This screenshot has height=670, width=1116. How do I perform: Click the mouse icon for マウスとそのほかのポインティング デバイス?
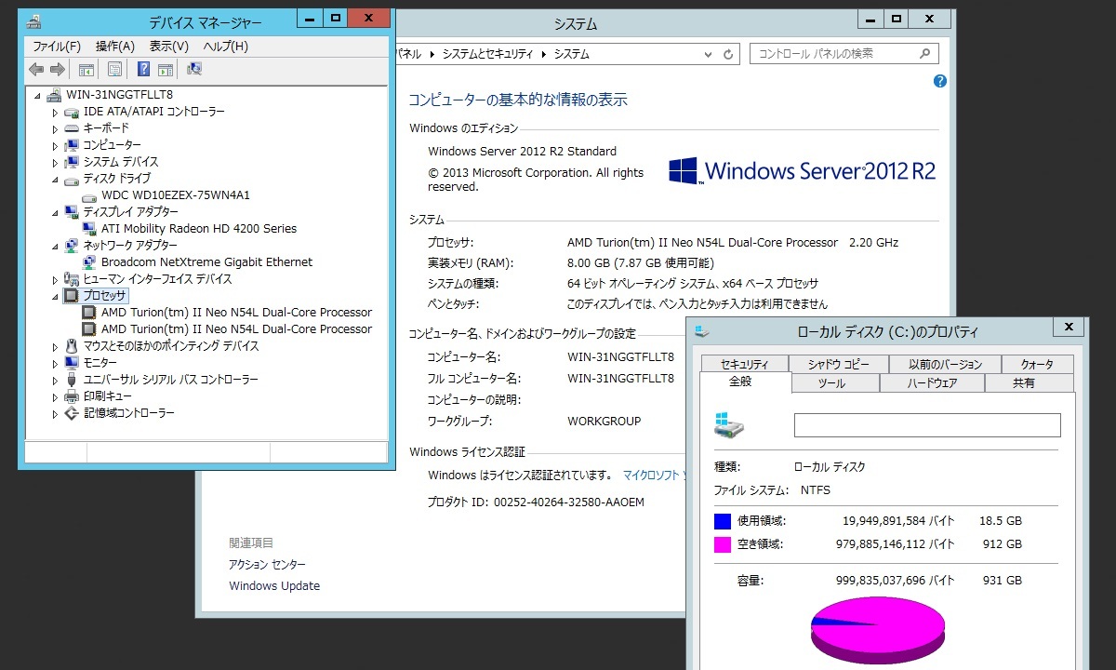(x=72, y=346)
